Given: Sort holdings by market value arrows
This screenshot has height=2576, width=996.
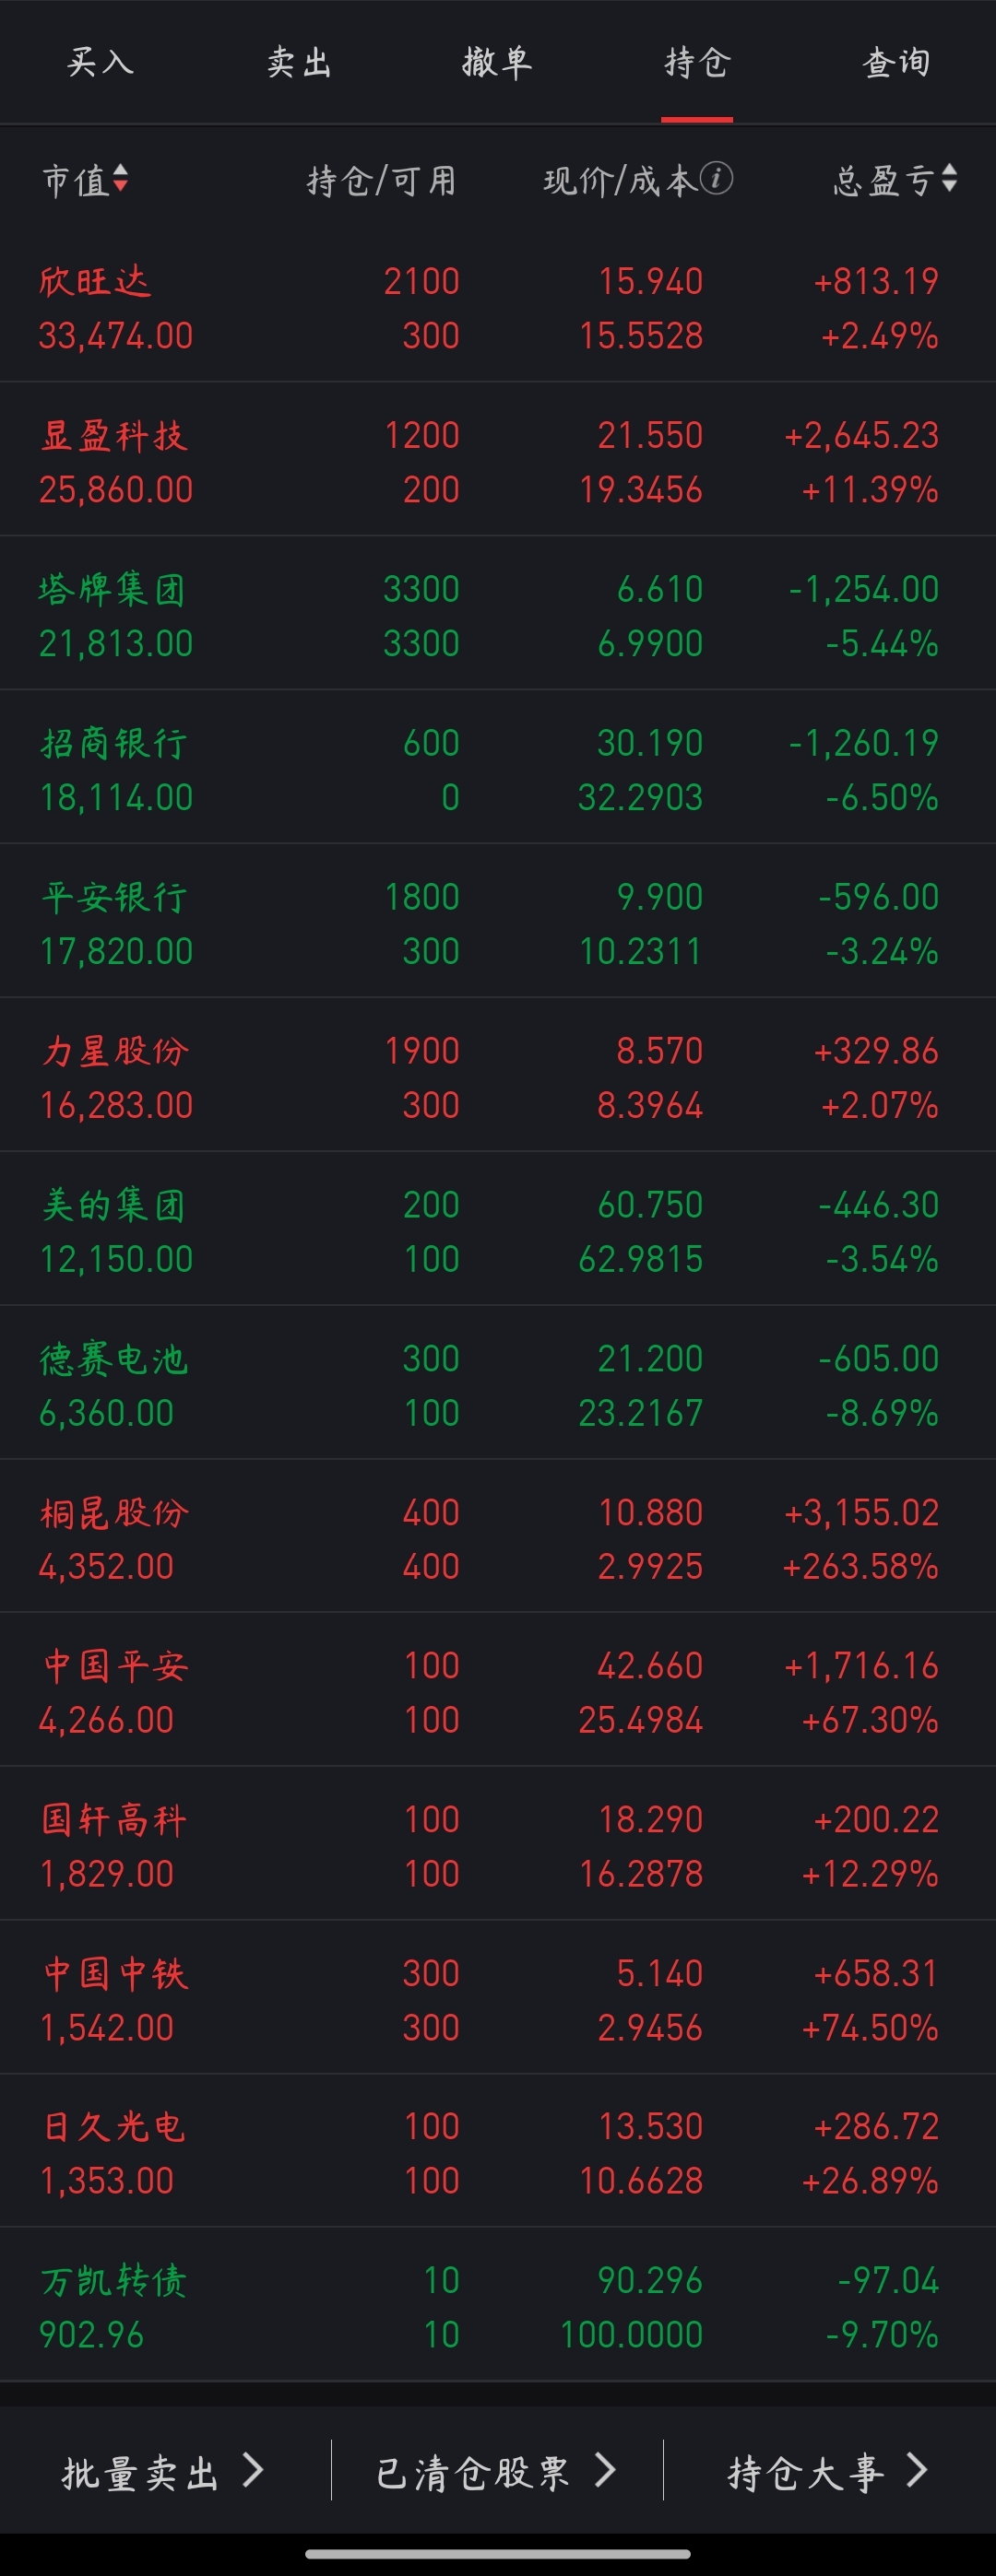Looking at the screenshot, I should pos(120,180).
